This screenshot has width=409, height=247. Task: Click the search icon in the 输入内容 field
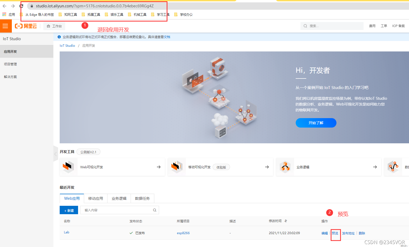coord(155,210)
